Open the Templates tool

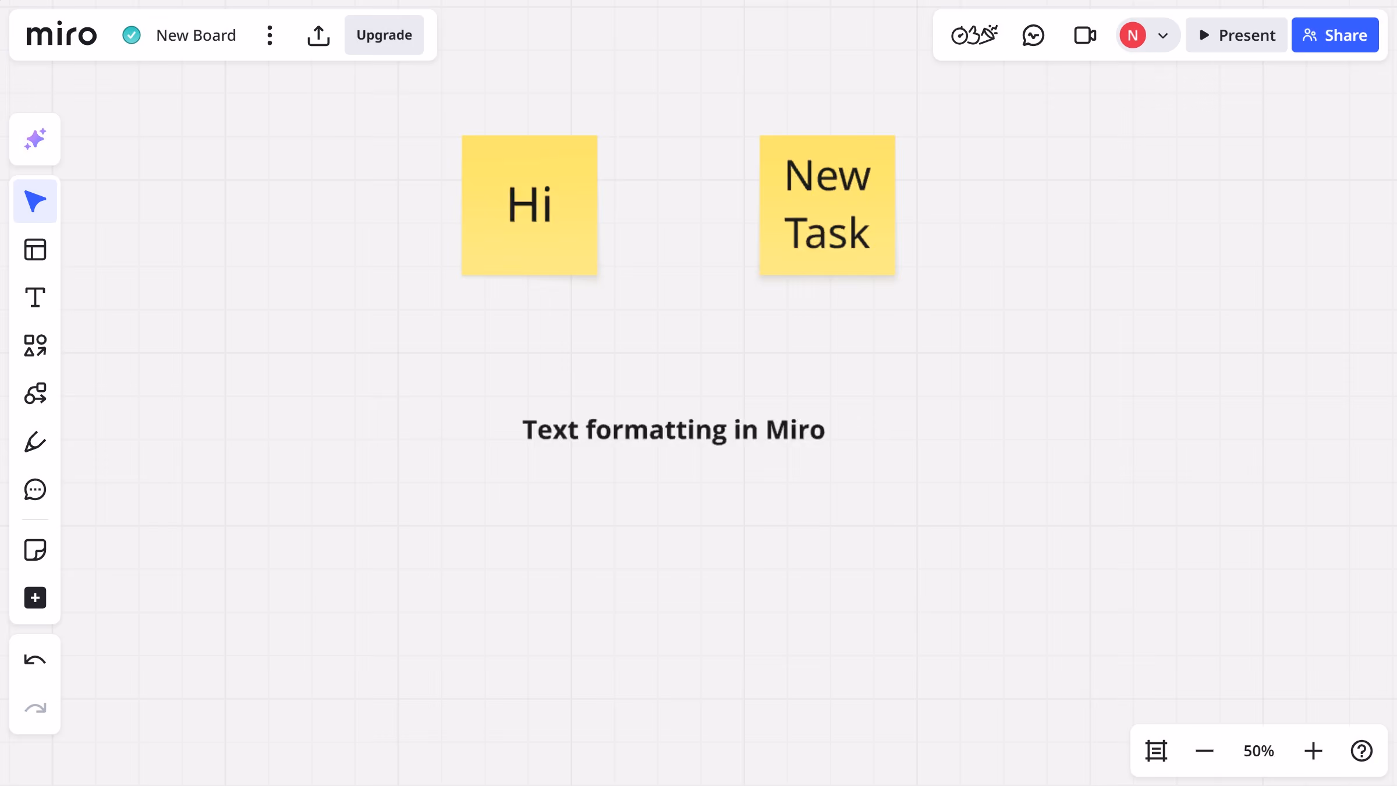click(x=35, y=250)
